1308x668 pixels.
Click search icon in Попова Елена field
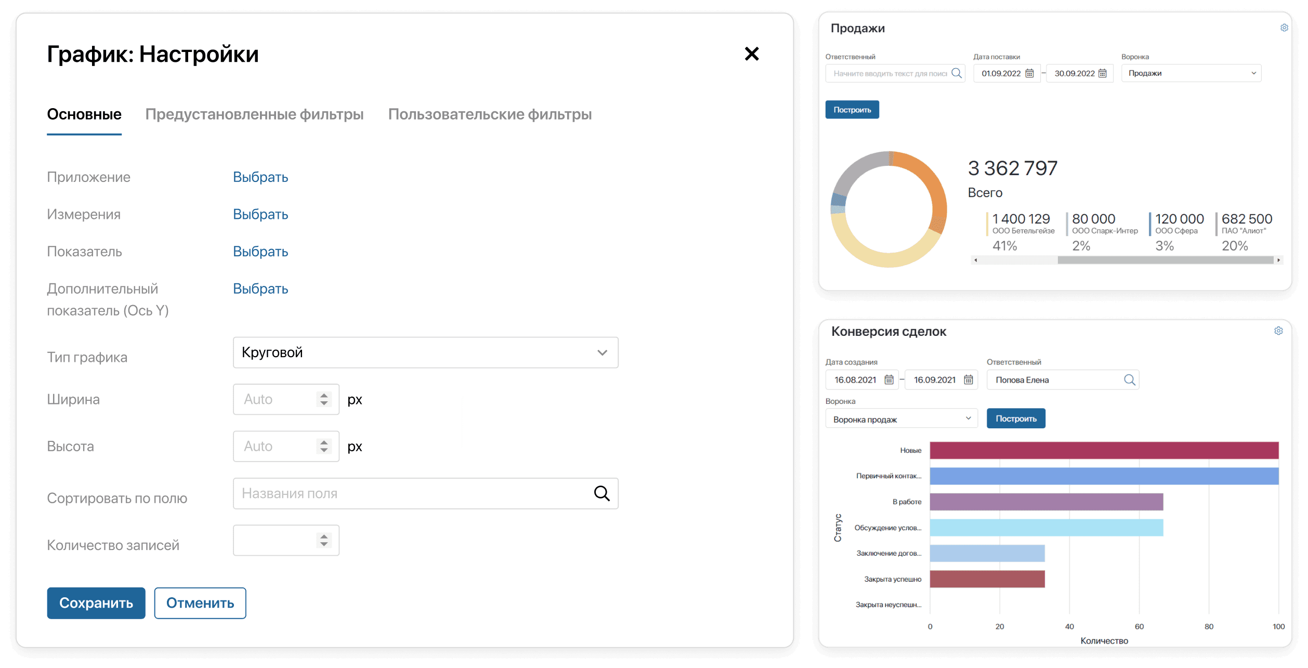[1129, 380]
